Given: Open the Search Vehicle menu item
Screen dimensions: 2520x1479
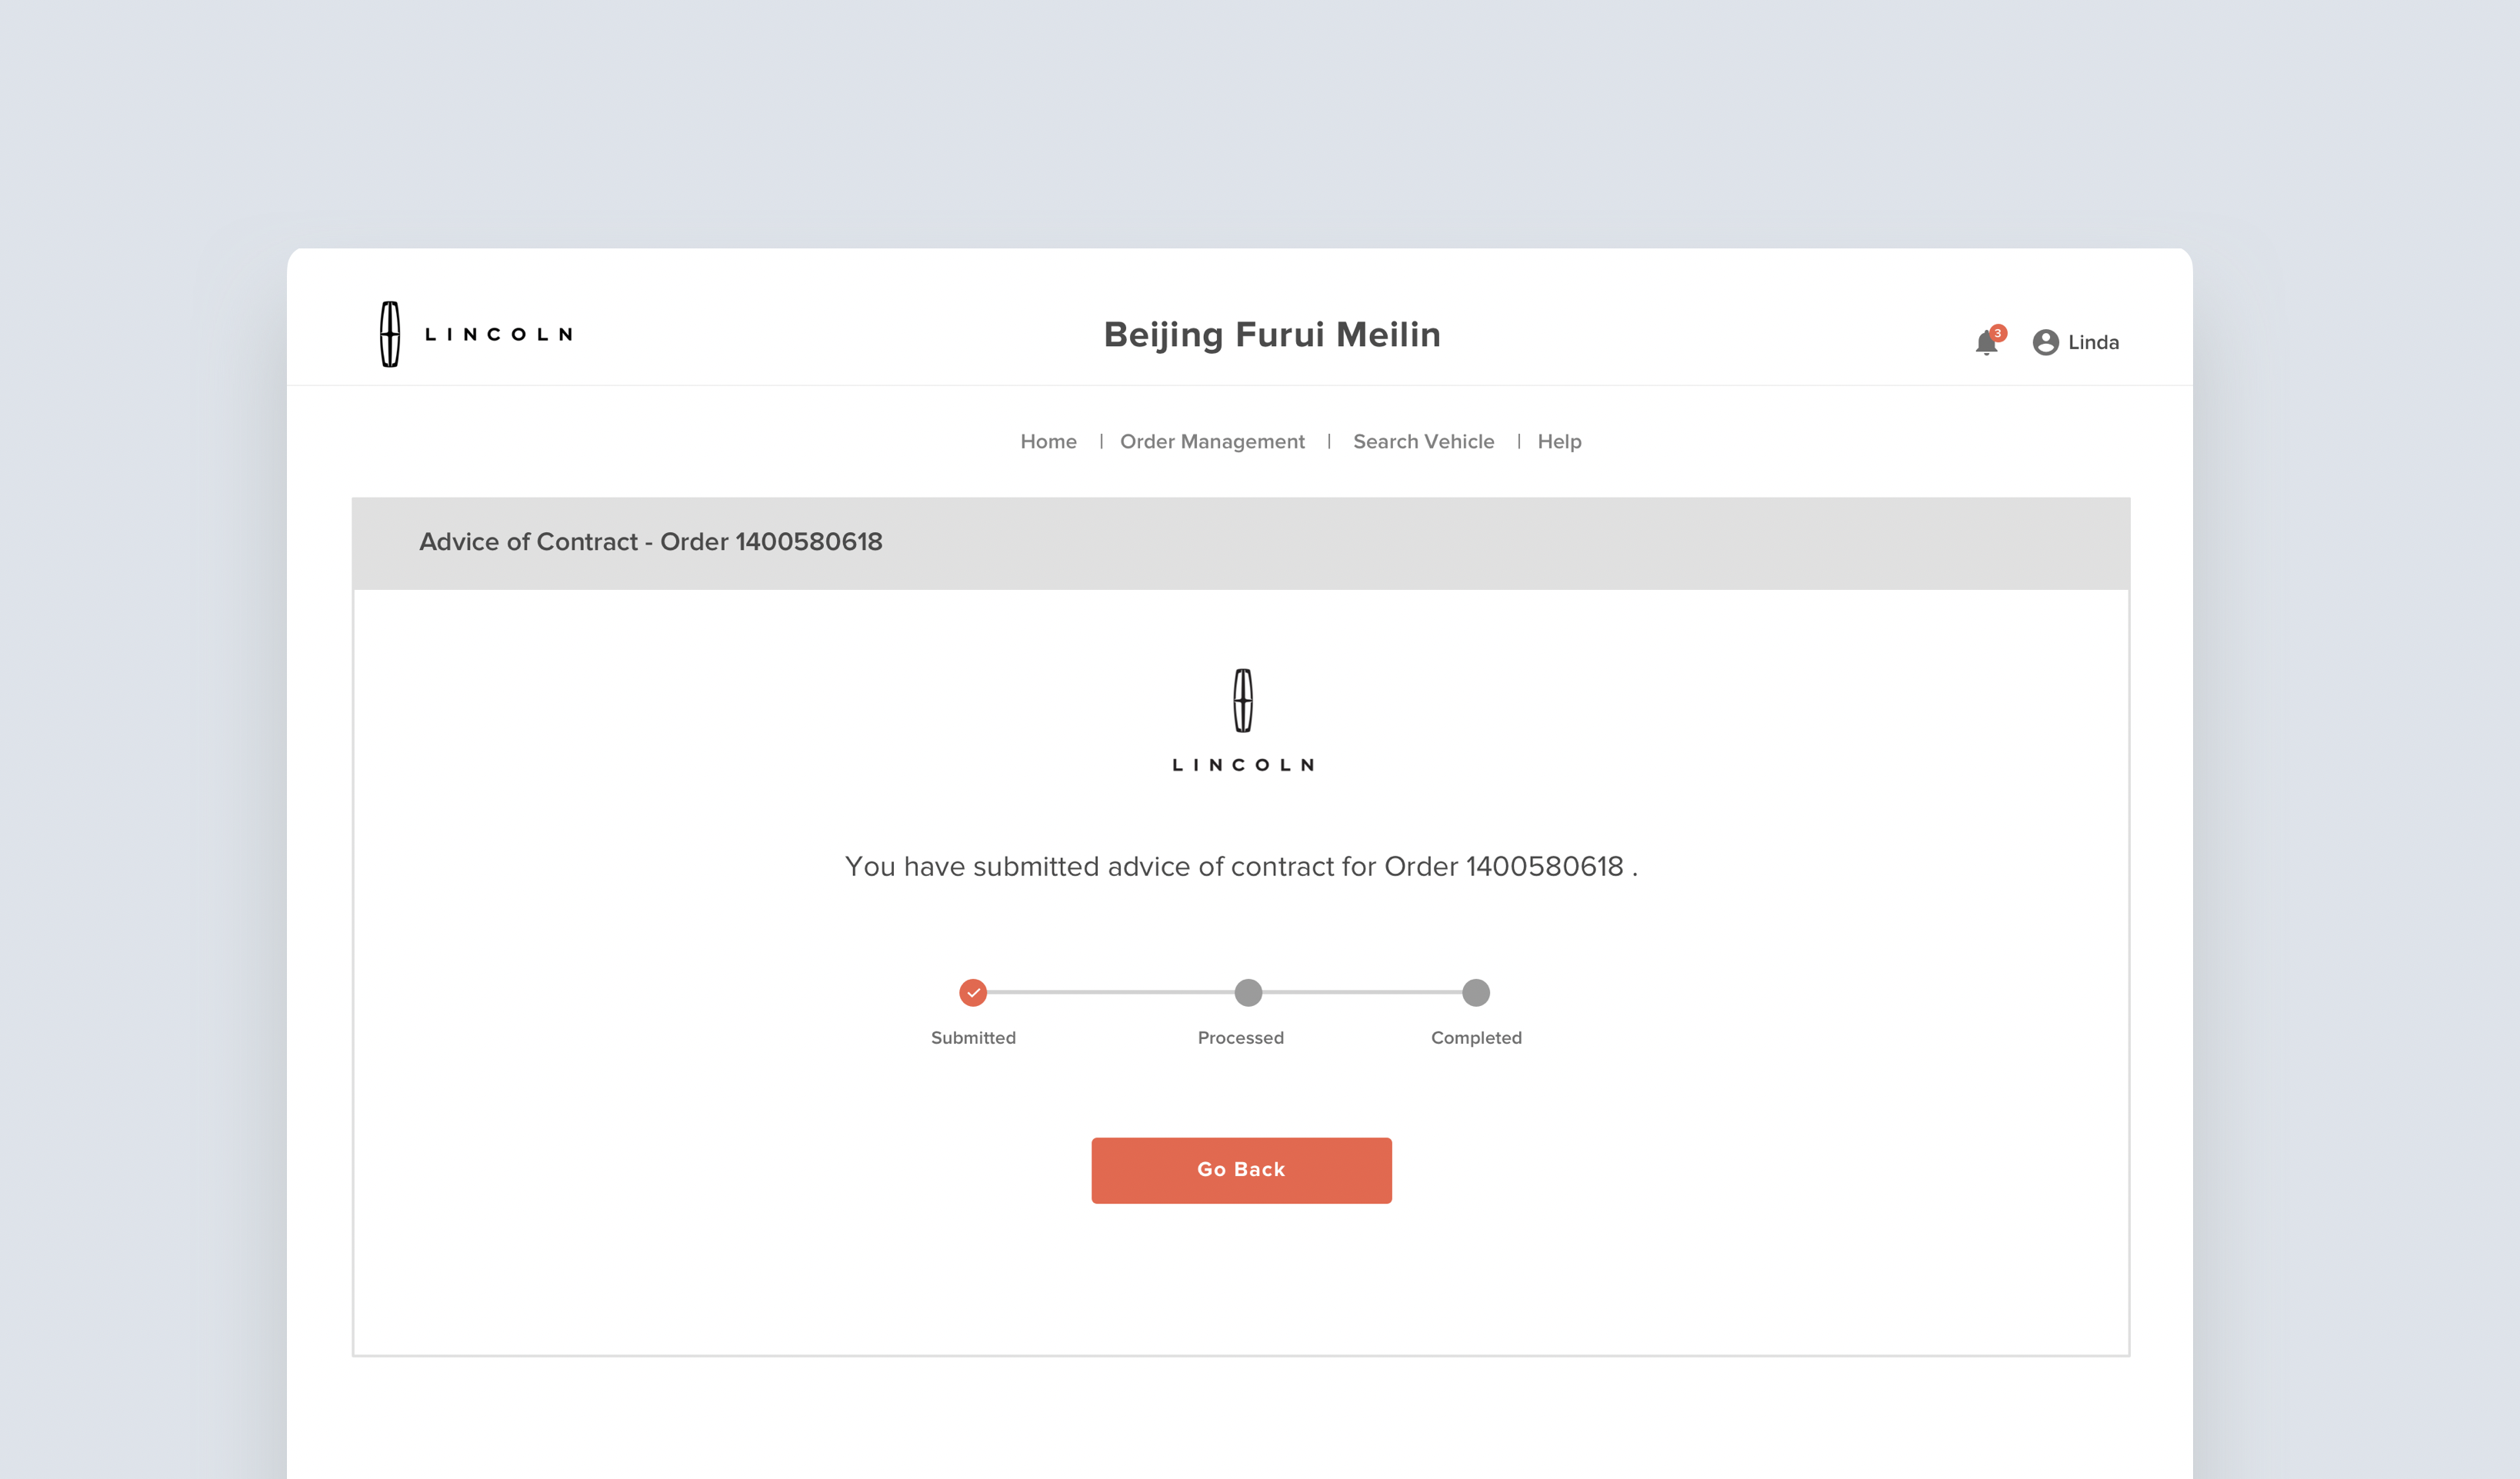Looking at the screenshot, I should [1423, 441].
